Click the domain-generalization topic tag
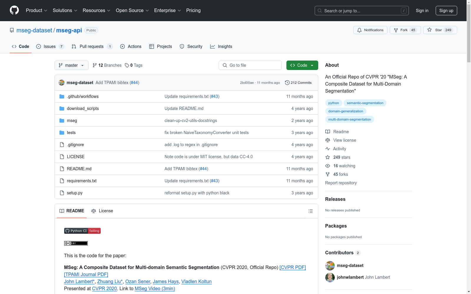This screenshot has height=294, width=471. [x=346, y=111]
